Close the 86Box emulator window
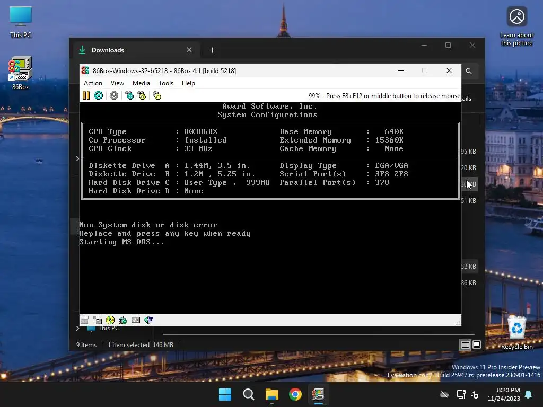 click(x=449, y=70)
